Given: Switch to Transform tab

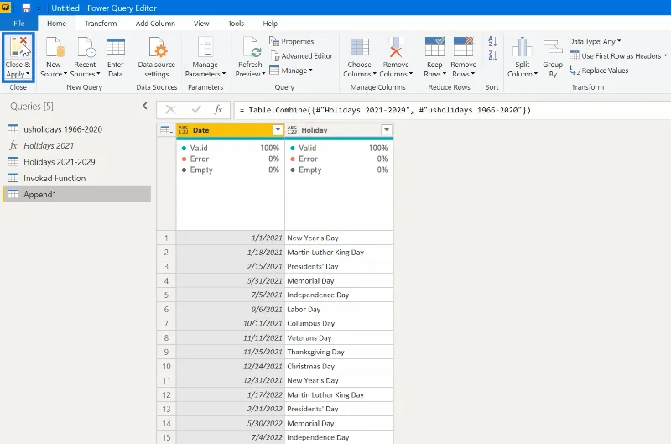Looking at the screenshot, I should pos(101,24).
